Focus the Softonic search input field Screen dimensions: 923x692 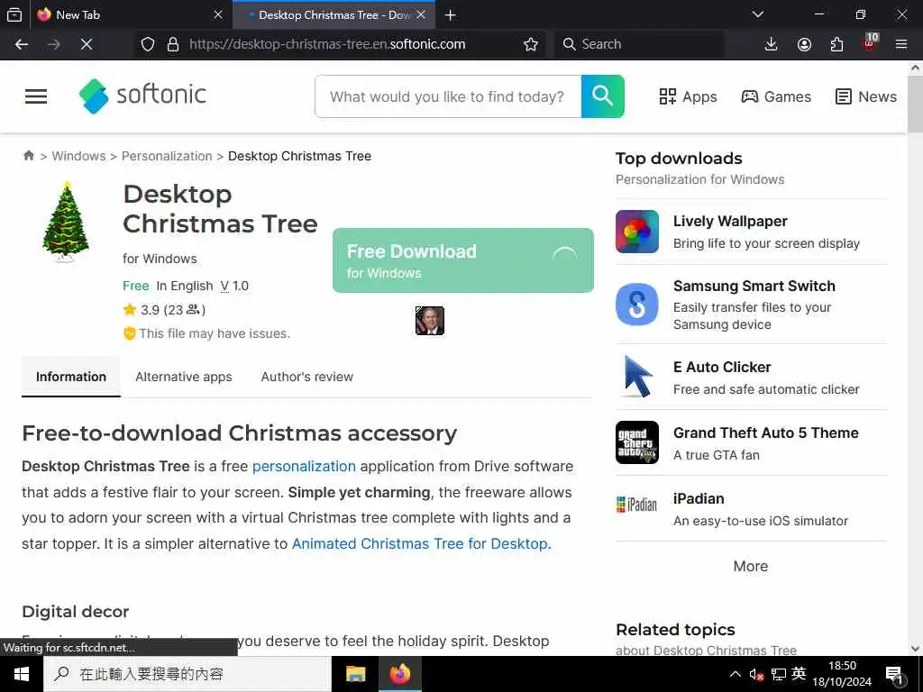point(448,96)
